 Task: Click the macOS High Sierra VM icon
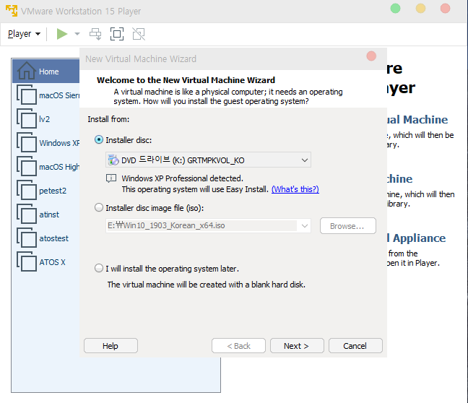[27, 167]
